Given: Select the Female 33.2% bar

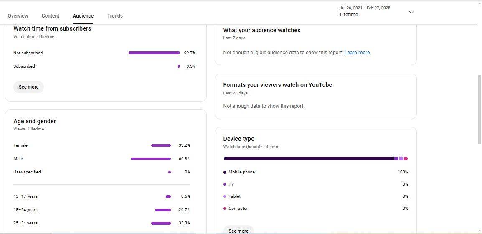Looking at the screenshot, I should click(x=161, y=145).
